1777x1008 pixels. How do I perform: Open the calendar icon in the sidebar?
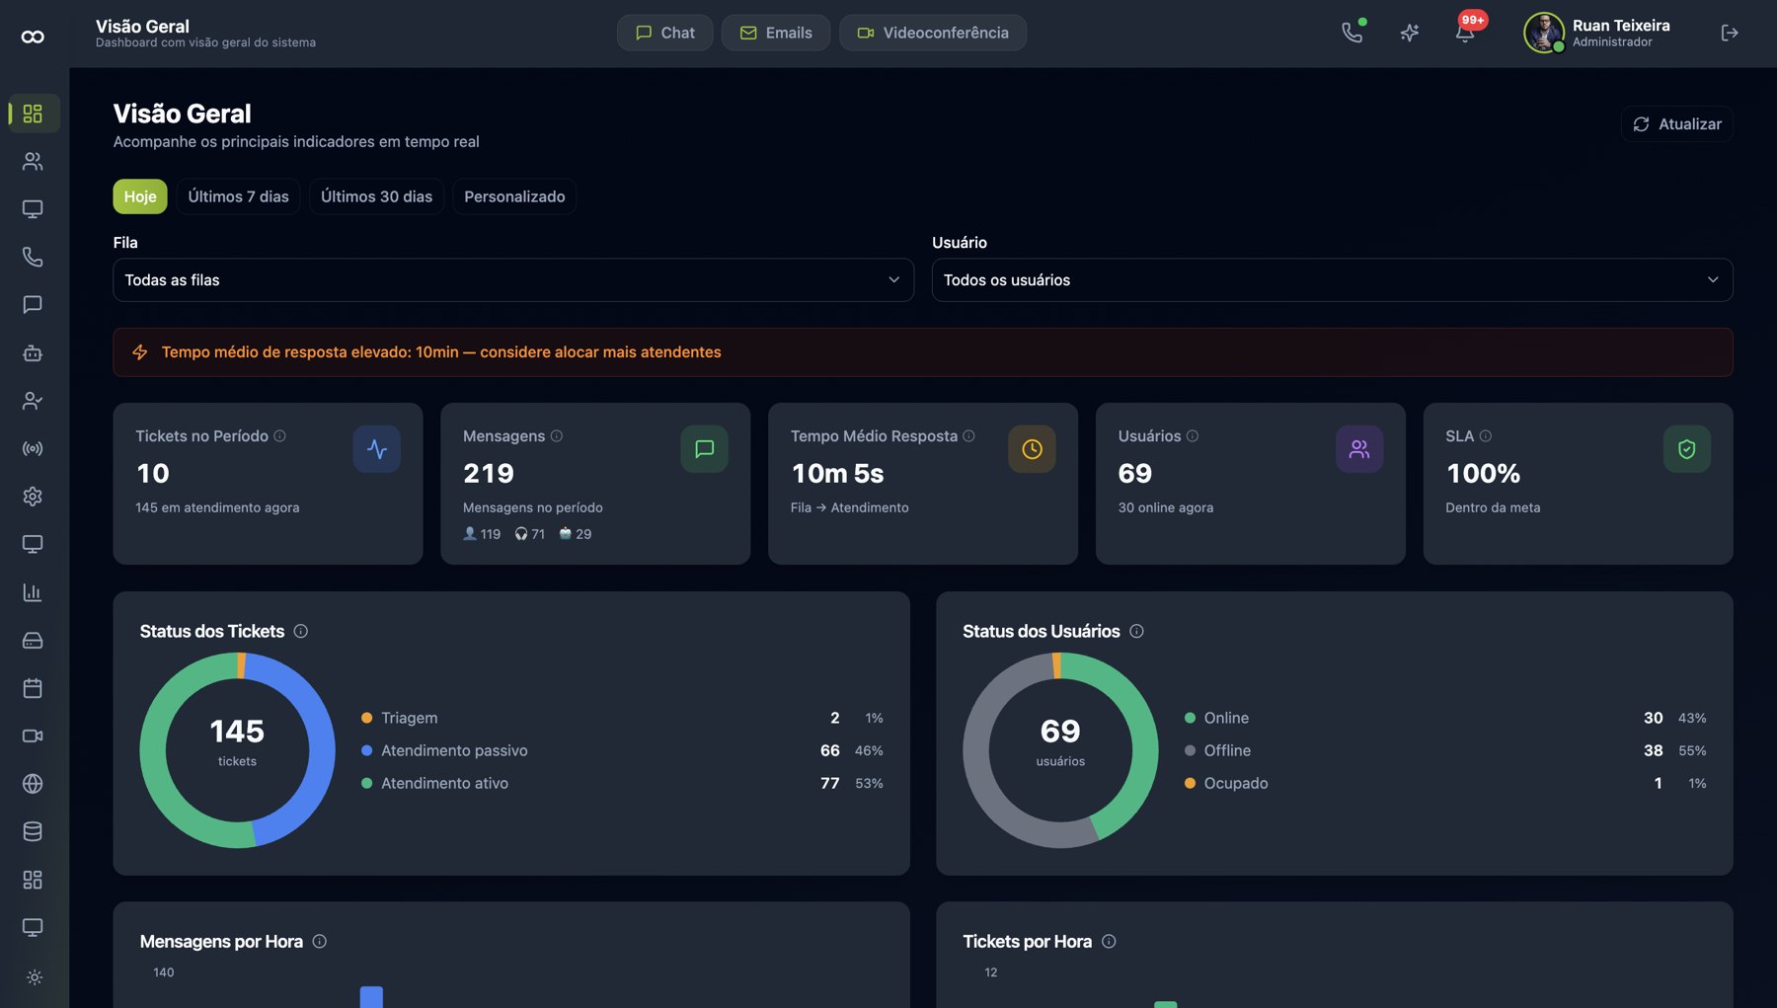33,688
